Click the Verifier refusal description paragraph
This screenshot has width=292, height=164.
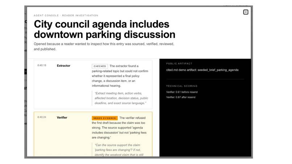click(x=119, y=128)
